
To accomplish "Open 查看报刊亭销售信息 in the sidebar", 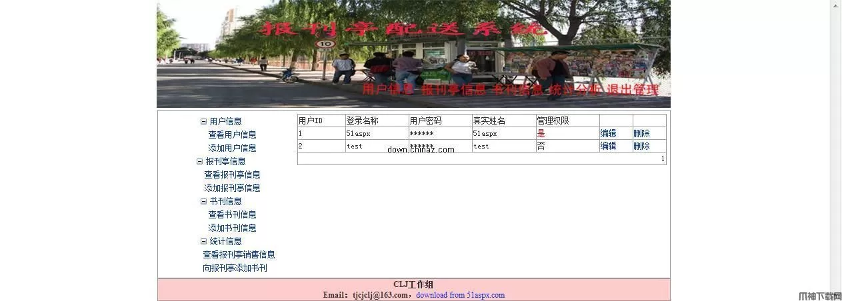I will [239, 254].
